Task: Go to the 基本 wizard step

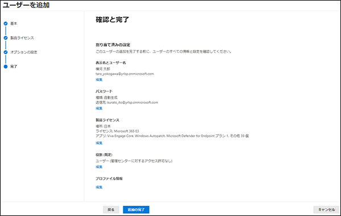Action: pos(14,23)
